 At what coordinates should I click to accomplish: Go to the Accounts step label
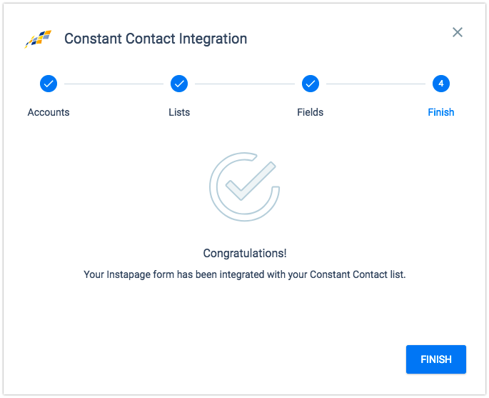click(x=49, y=112)
